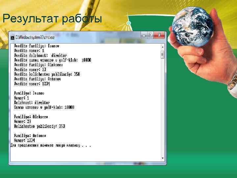The width and height of the screenshot is (237, 178).
Task: Click the output line 'Nomer: 1234'
Action: [24, 140]
